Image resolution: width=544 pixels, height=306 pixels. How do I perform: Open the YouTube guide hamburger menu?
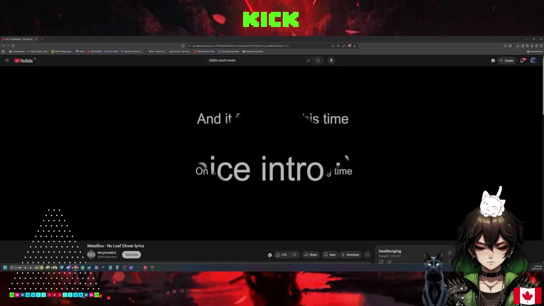pos(7,60)
